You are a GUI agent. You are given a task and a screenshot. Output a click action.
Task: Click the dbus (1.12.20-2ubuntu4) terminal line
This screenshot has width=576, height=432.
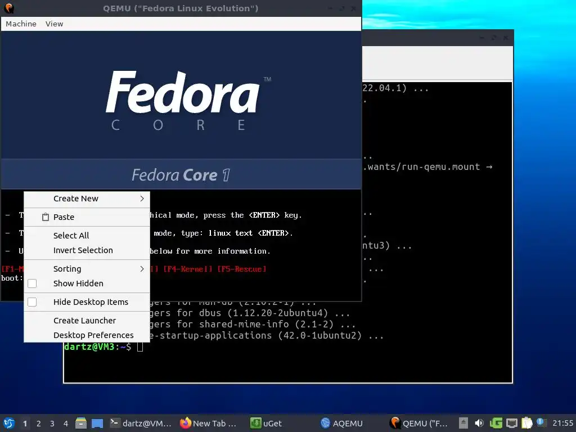pos(249,313)
